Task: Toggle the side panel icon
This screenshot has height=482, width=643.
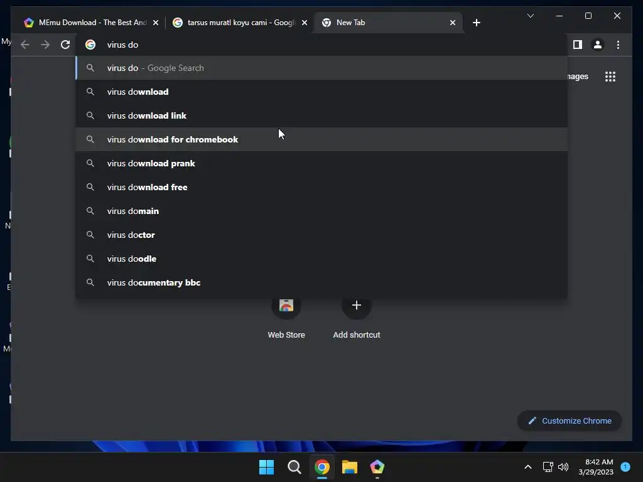Action: (x=578, y=45)
